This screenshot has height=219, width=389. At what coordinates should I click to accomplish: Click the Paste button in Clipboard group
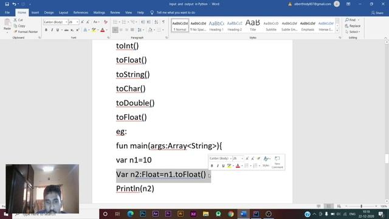pyautogui.click(x=7, y=25)
